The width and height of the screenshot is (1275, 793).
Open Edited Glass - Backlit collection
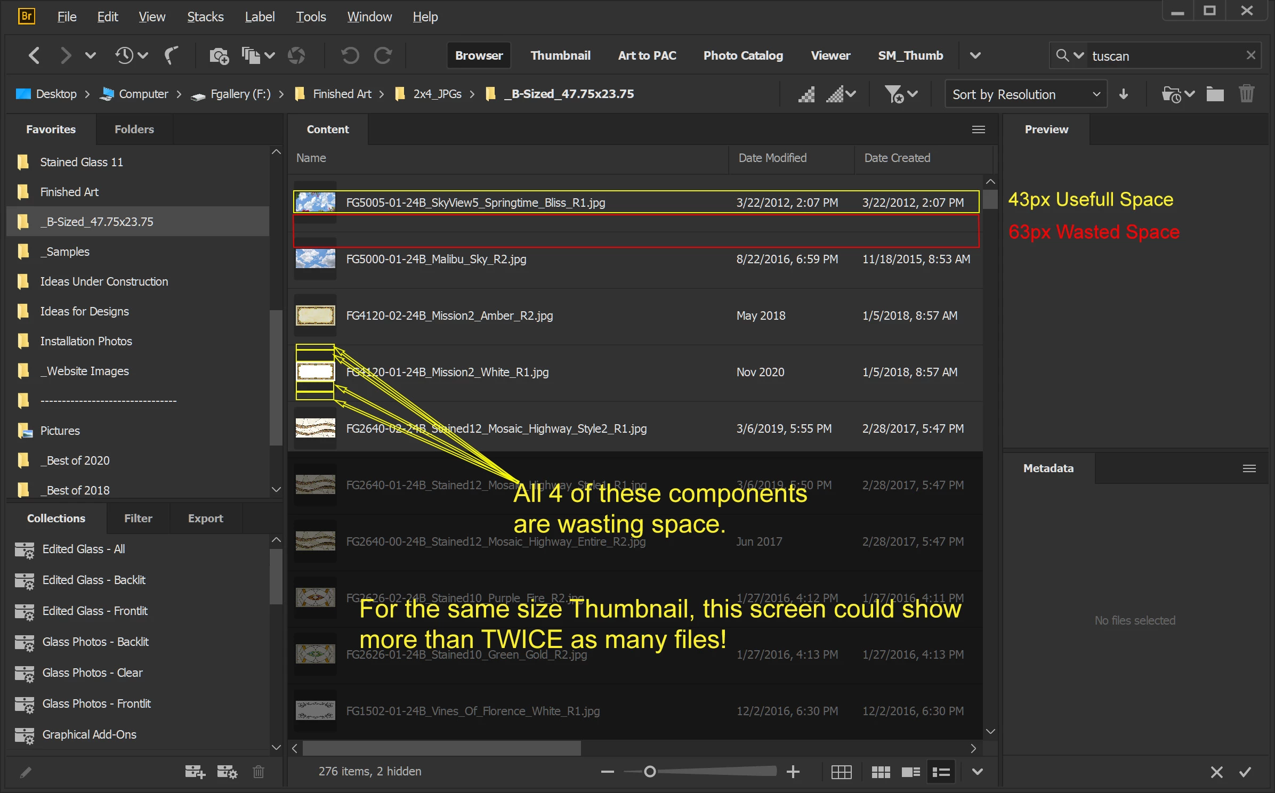pyautogui.click(x=94, y=580)
